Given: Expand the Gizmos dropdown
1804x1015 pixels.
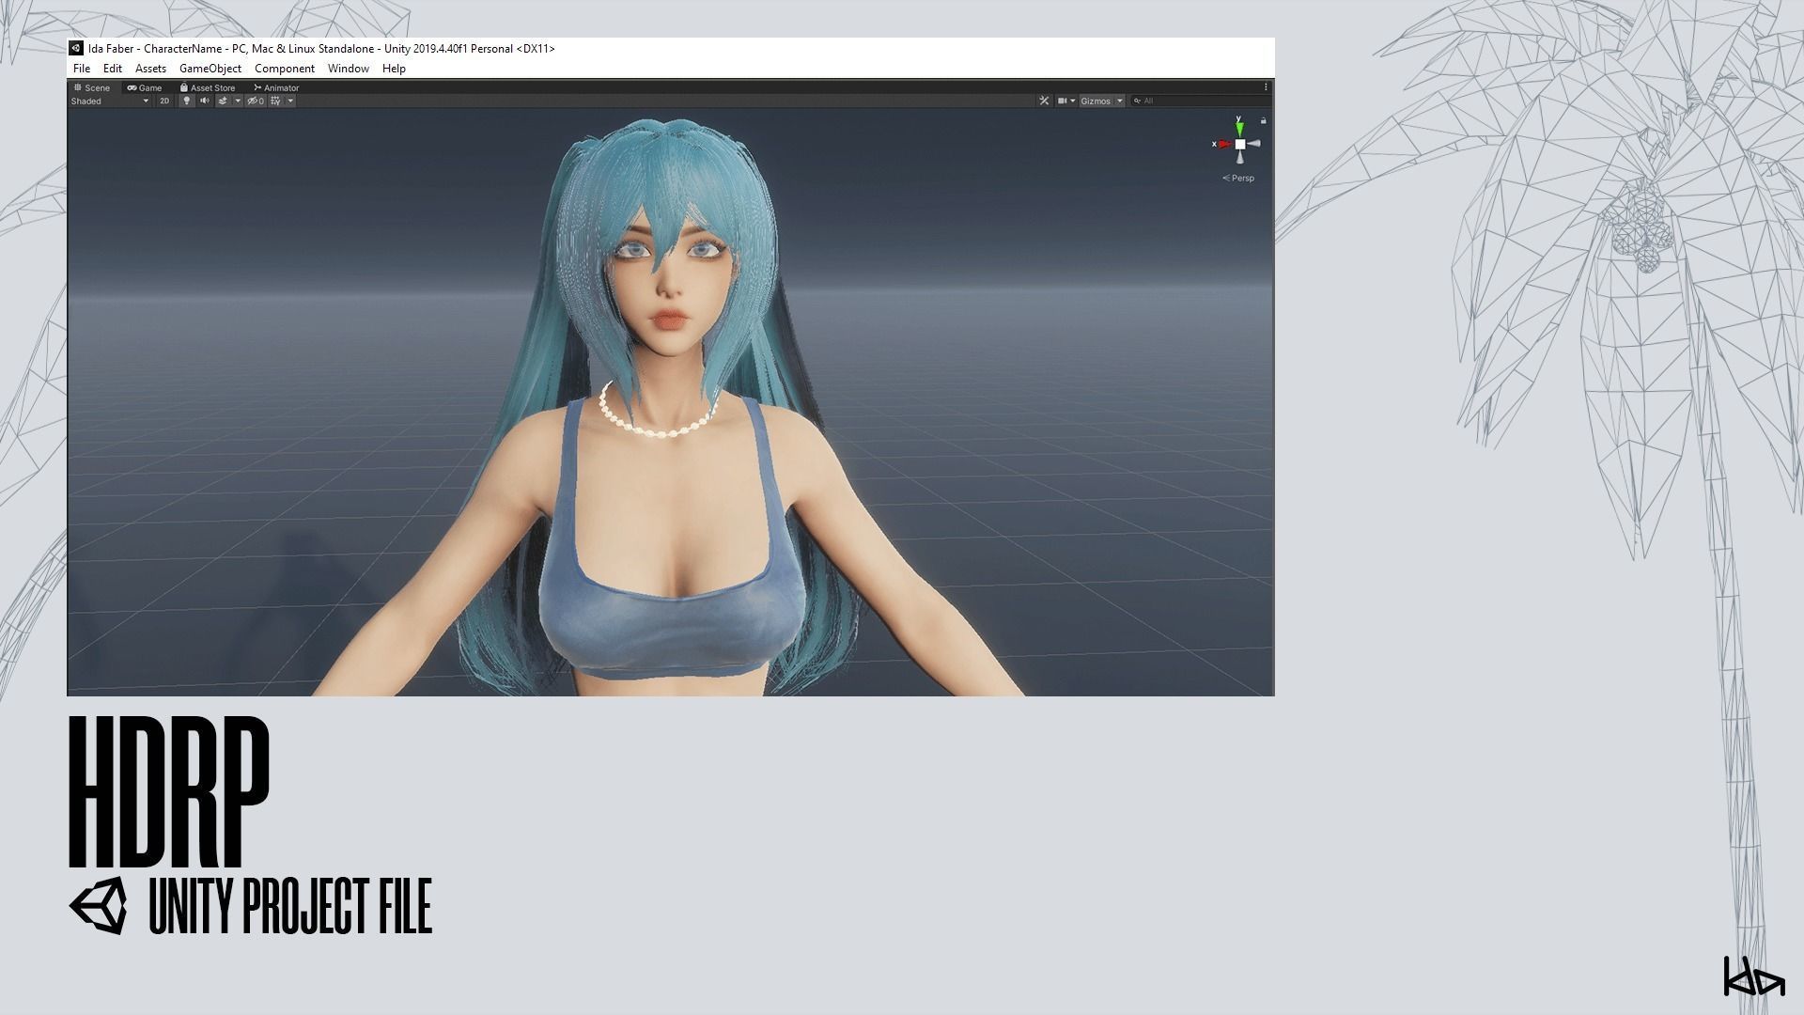Looking at the screenshot, I should pos(1101,101).
